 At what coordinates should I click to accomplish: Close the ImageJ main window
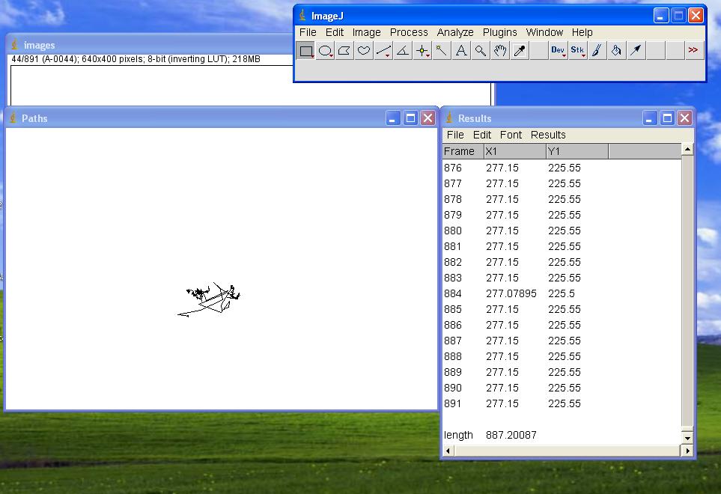coord(696,16)
